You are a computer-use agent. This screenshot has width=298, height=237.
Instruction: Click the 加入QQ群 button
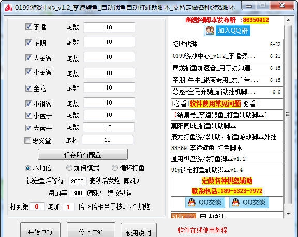coord(227,31)
